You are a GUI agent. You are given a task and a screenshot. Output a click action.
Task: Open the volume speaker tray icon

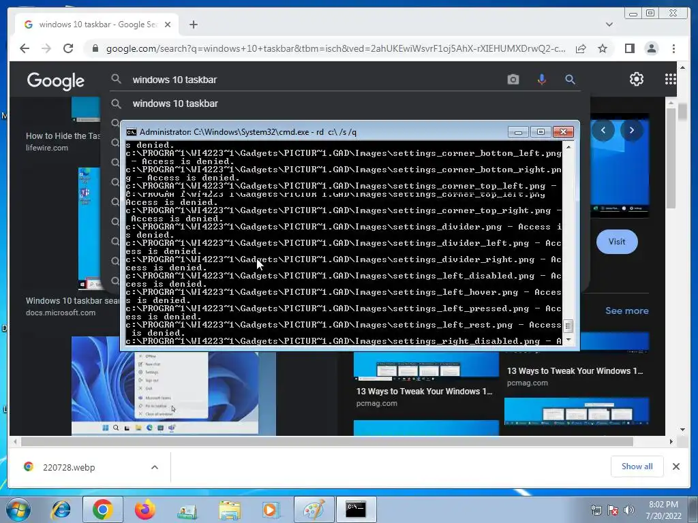628,511
